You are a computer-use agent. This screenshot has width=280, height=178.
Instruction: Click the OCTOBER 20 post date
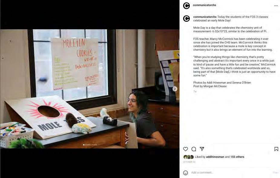[189, 162]
